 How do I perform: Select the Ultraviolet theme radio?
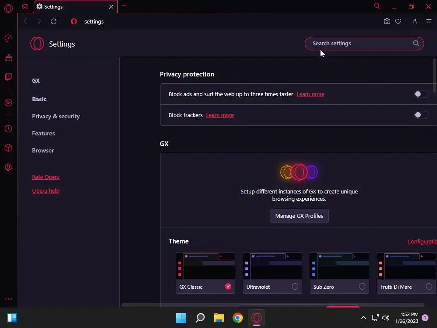click(295, 287)
